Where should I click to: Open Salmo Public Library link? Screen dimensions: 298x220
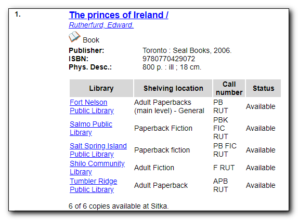[x=91, y=128]
